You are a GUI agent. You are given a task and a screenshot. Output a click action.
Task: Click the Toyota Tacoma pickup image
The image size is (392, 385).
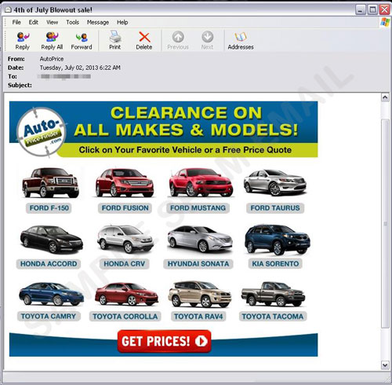point(273,294)
